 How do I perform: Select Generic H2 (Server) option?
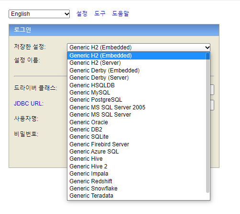point(137,63)
